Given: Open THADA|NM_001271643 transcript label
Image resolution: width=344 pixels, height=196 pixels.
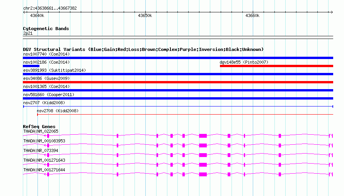Looking at the screenshot, I should [x=44, y=160].
